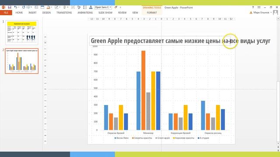The image size is (280, 157).
Task: Click the shape fill paint bucket icon
Action: 48,7
